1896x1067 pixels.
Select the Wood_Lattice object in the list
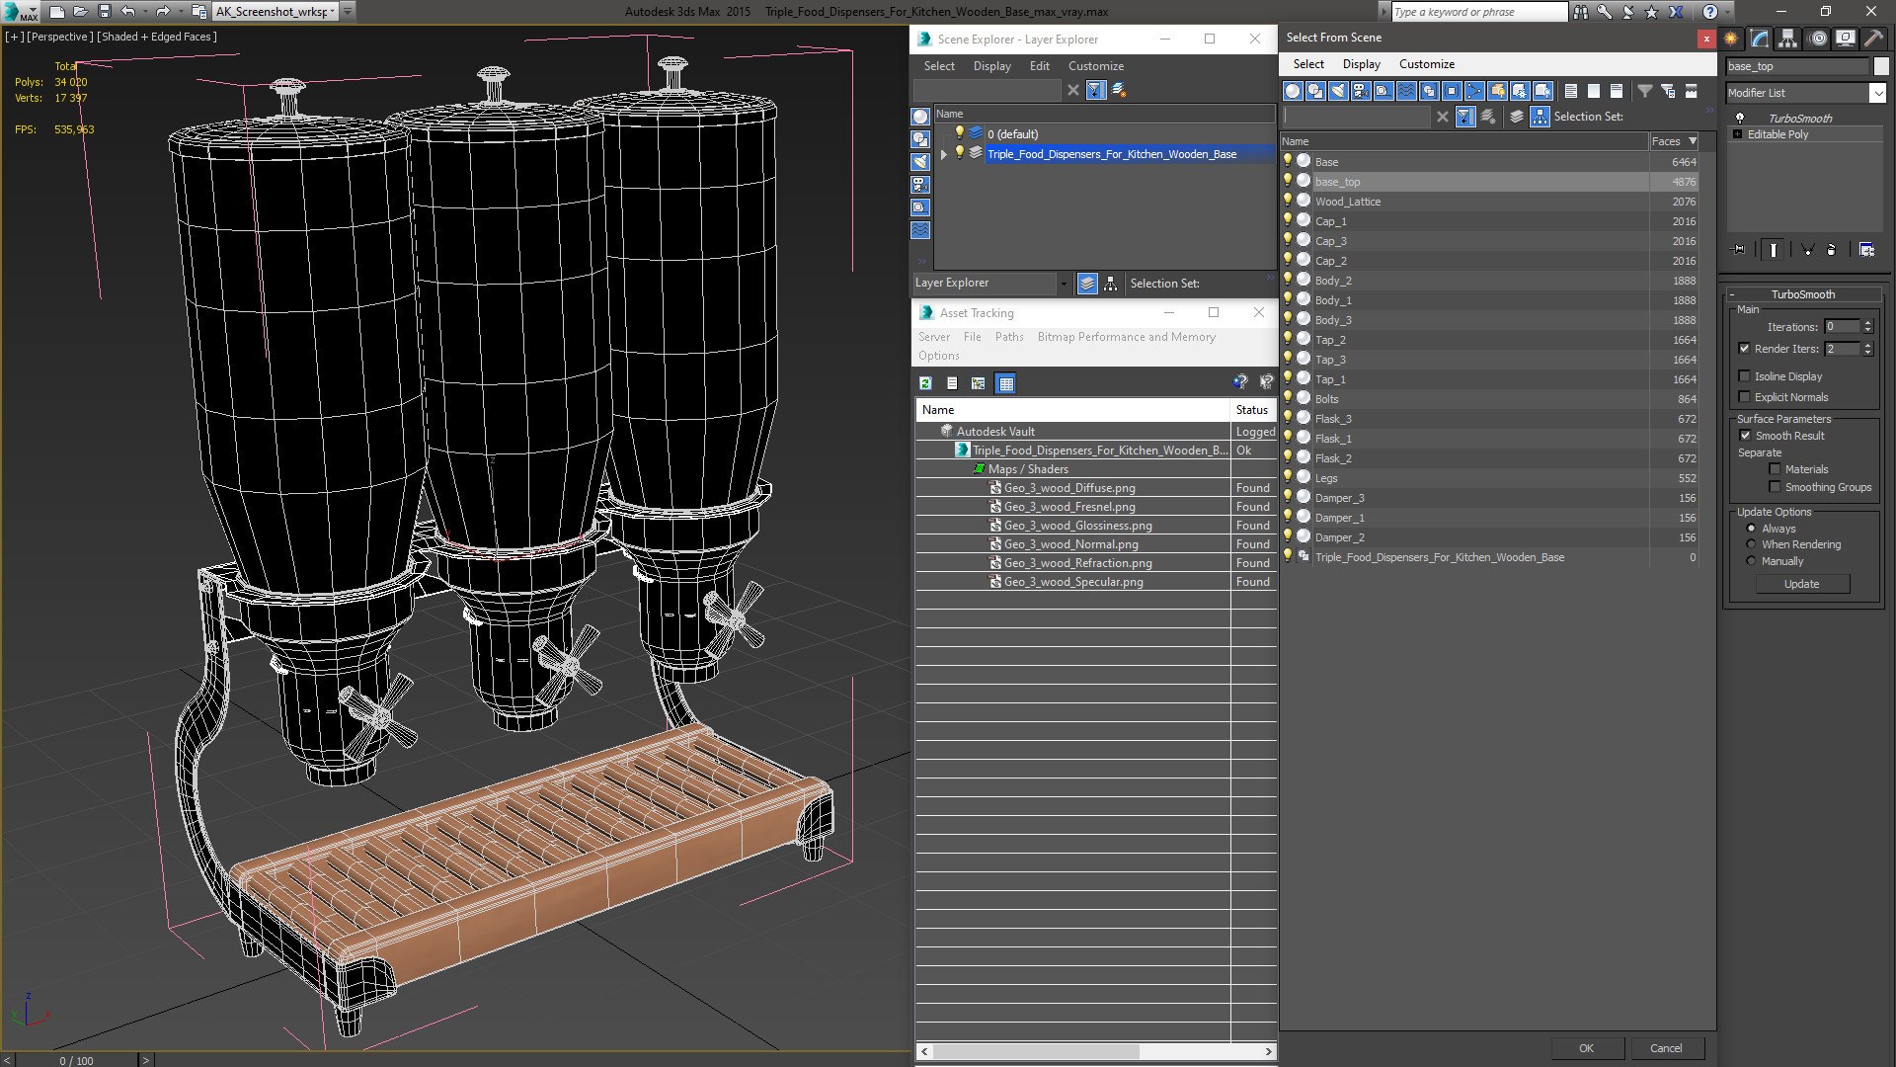click(x=1348, y=202)
